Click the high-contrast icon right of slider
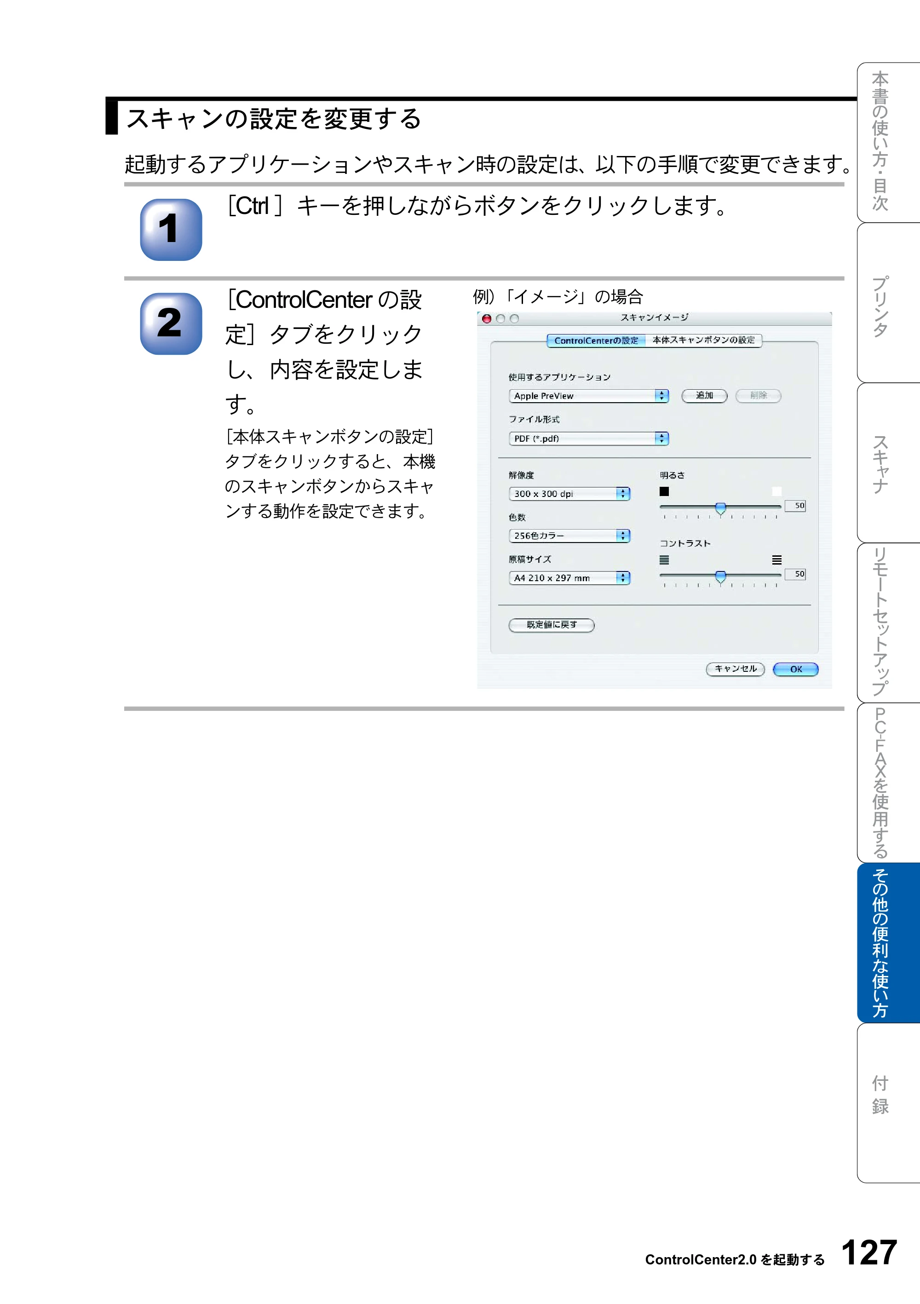The image size is (920, 1304). coord(776,560)
